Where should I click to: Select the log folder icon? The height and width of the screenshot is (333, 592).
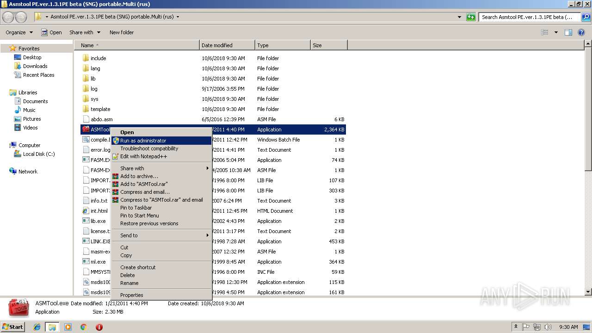86,89
